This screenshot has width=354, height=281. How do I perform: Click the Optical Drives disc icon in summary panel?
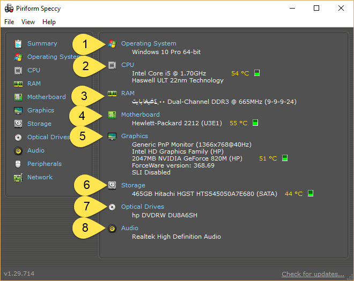(x=112, y=207)
